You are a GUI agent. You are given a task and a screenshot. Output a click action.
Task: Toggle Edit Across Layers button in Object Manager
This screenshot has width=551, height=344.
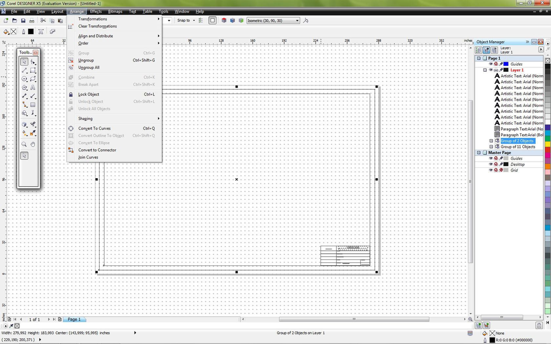click(486, 50)
